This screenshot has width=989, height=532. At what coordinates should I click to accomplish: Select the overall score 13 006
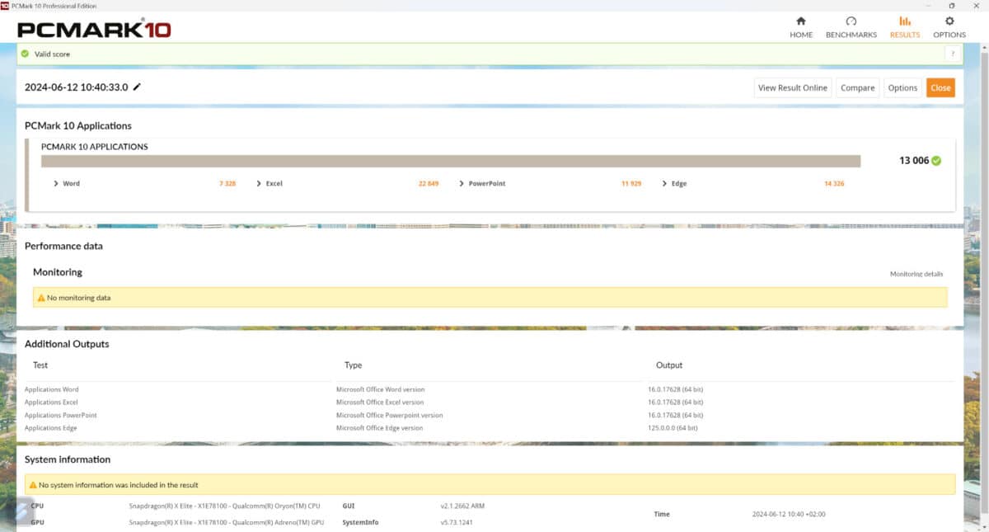pyautogui.click(x=914, y=161)
